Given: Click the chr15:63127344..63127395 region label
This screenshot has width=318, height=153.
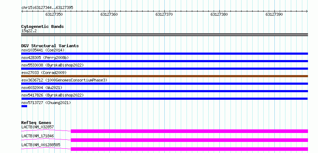Looking at the screenshot, I should 47,8.
